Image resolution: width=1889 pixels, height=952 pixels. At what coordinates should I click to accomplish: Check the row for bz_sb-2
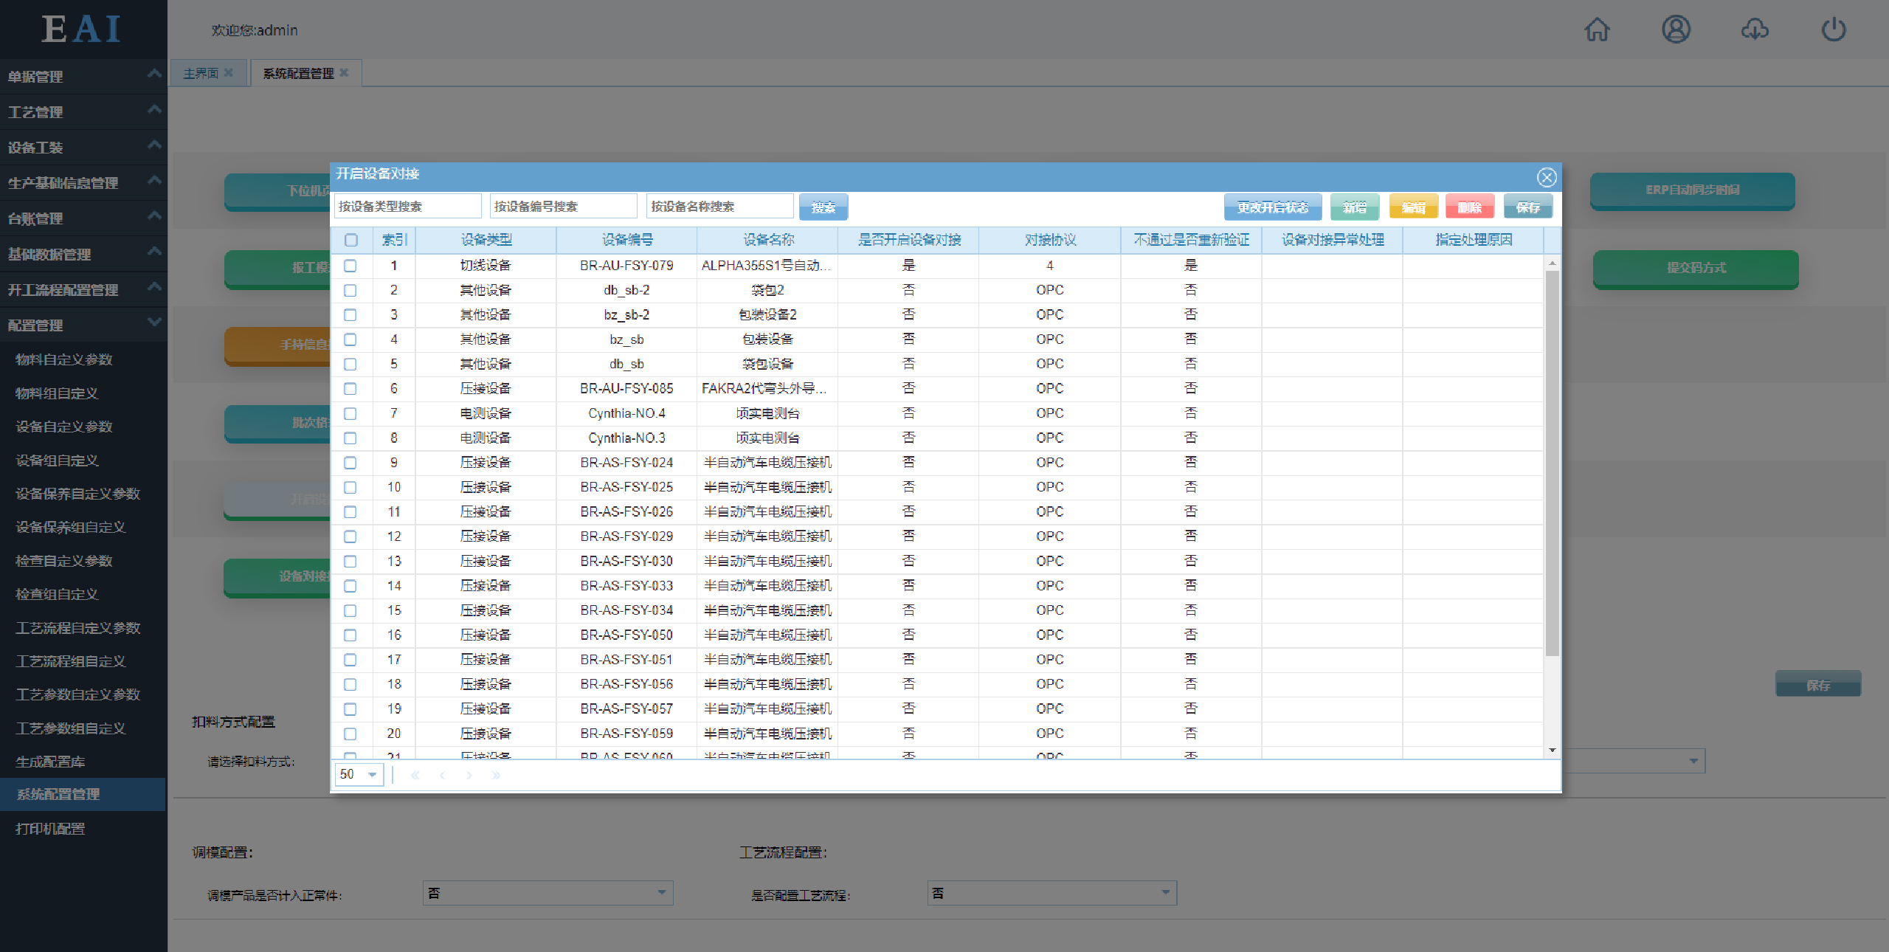[x=350, y=315]
